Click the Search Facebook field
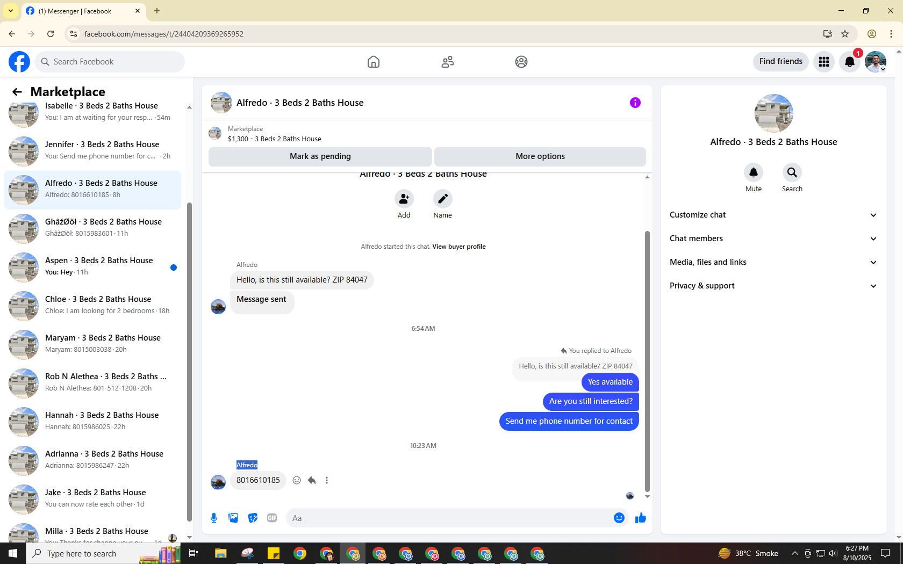 110,62
